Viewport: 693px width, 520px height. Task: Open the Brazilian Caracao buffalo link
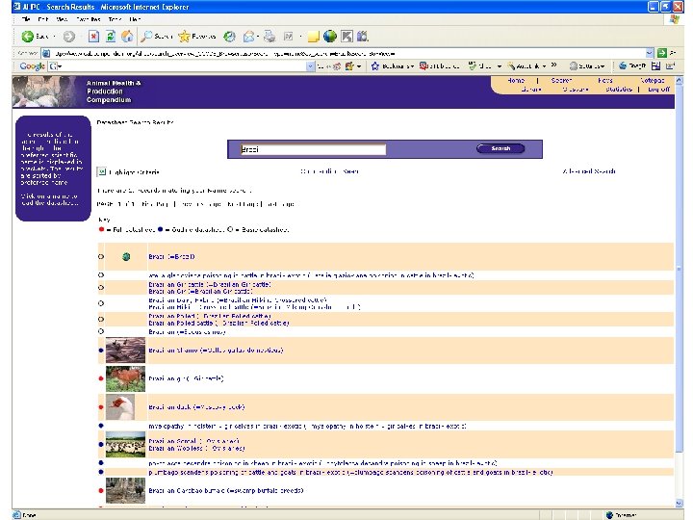click(x=226, y=490)
